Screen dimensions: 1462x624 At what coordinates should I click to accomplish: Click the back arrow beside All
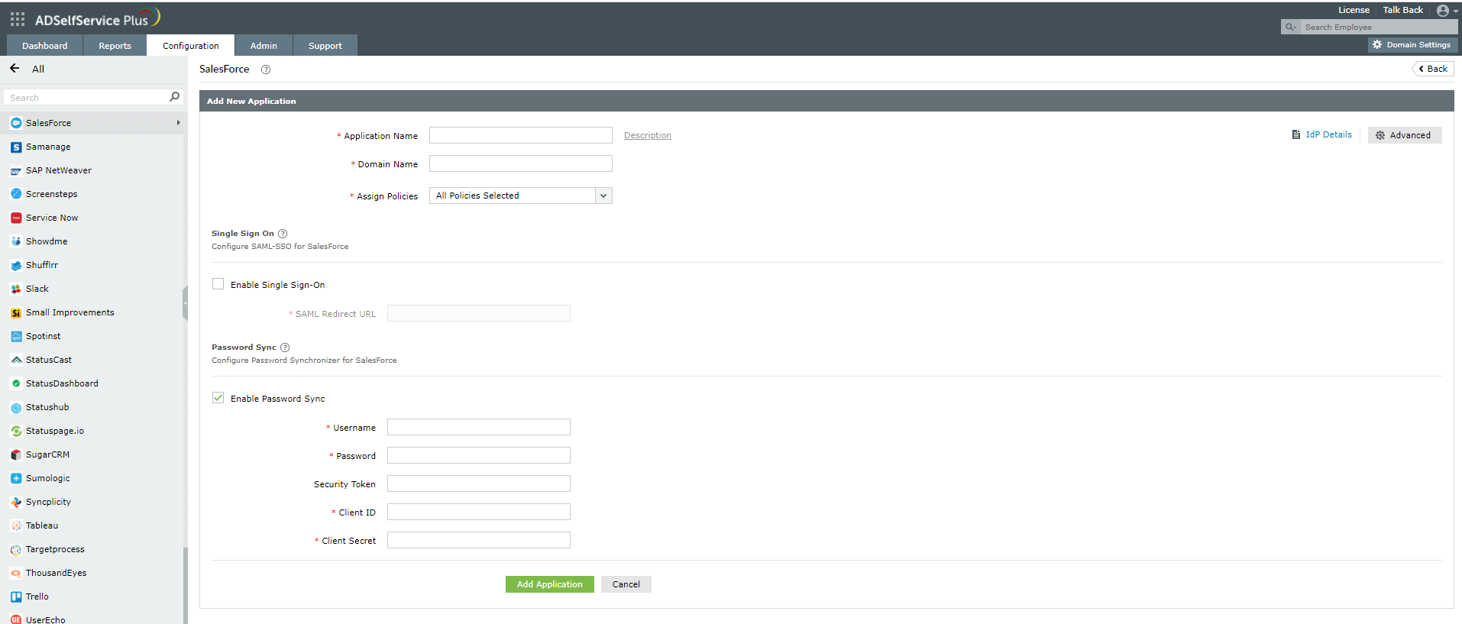pos(15,68)
